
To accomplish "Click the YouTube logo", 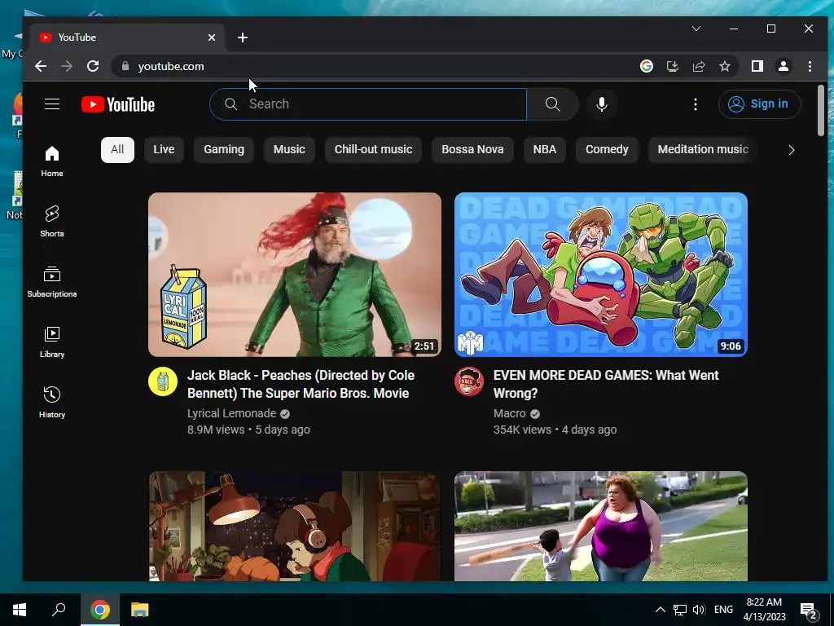I will [x=118, y=104].
